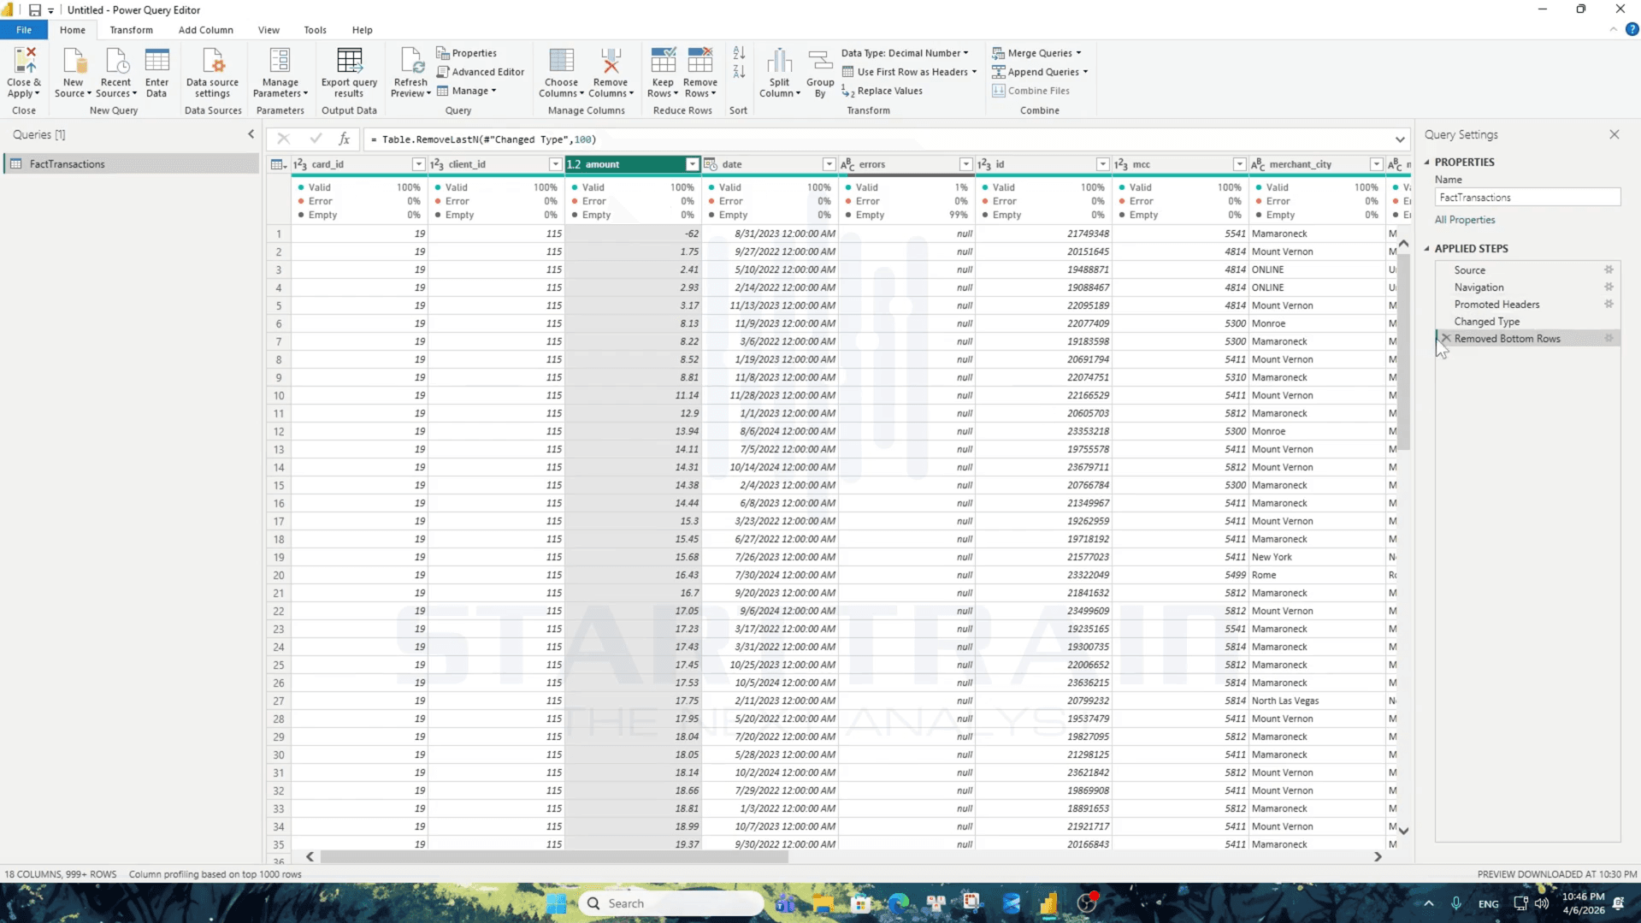Click the Choose Columns icon

pos(561,61)
